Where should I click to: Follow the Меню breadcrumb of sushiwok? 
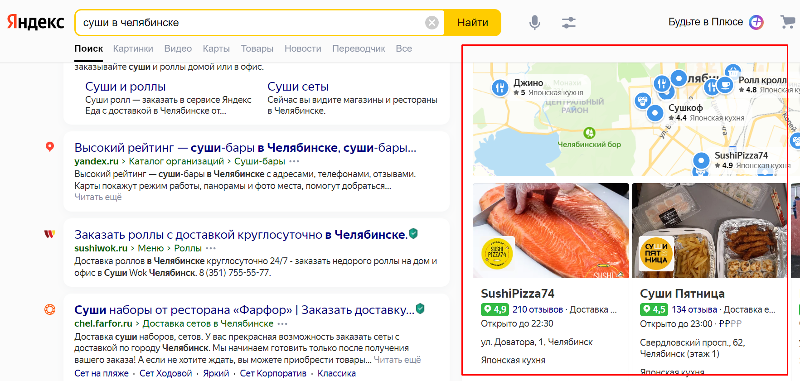click(151, 248)
